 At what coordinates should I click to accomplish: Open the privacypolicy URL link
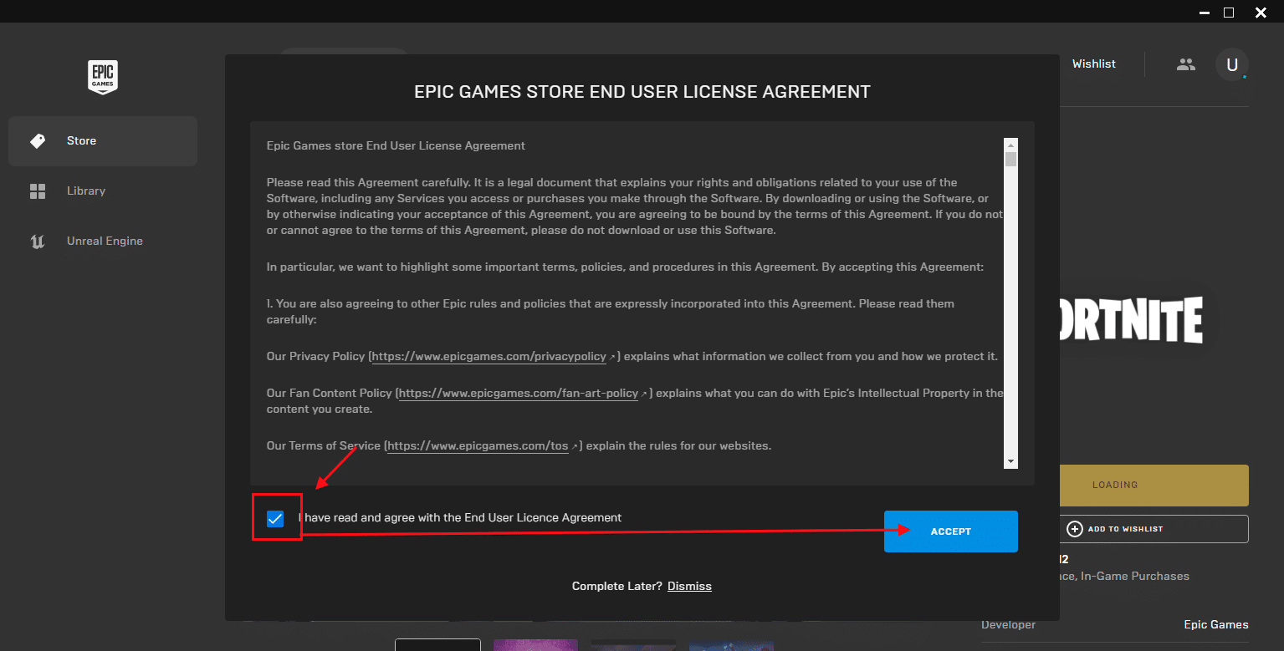point(489,357)
